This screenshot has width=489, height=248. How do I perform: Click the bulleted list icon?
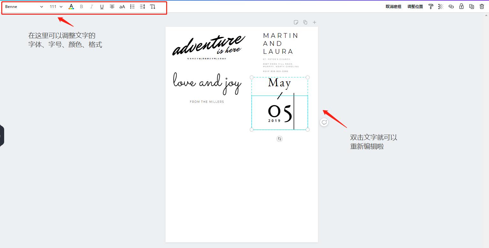click(132, 6)
